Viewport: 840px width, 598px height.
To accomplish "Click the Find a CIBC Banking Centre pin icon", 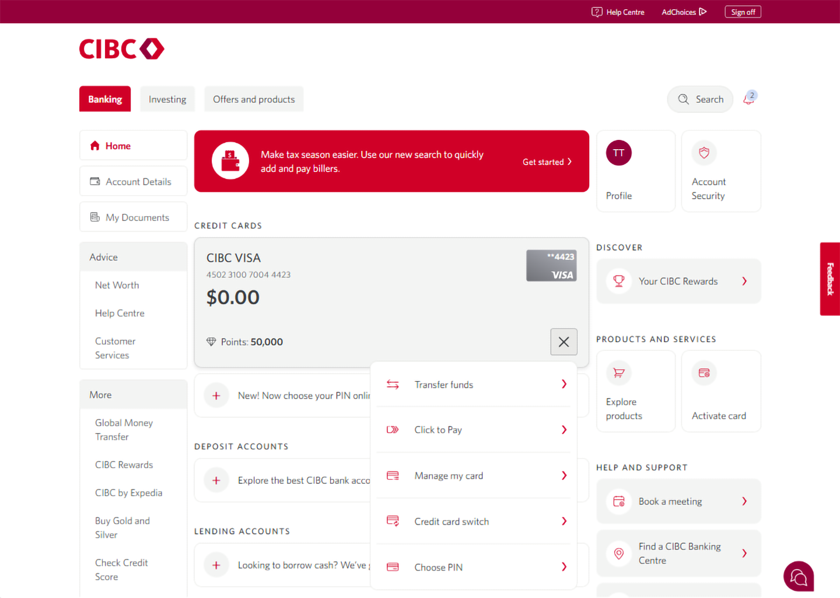I will pyautogui.click(x=619, y=553).
